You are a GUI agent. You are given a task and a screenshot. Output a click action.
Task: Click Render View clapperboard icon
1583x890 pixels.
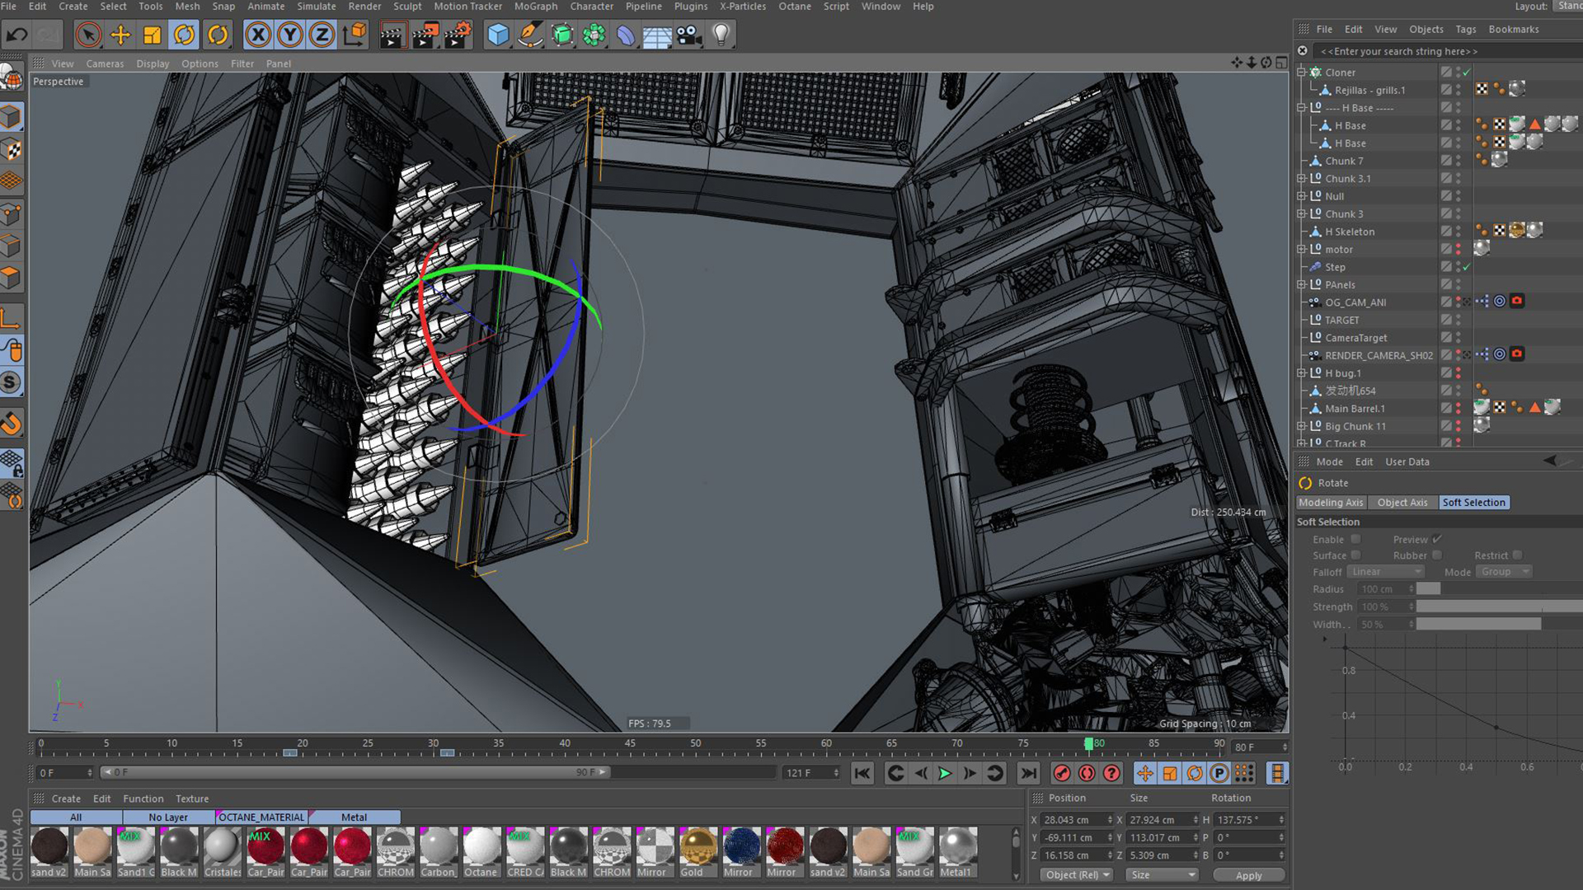coord(392,35)
